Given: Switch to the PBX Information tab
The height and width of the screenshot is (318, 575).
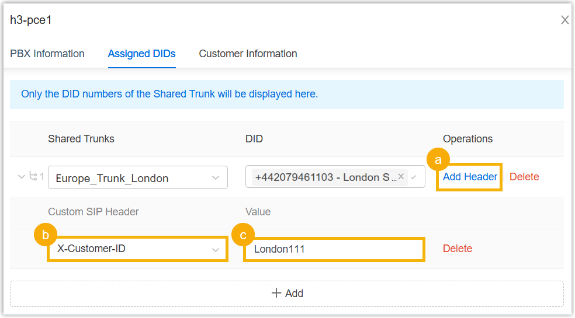Looking at the screenshot, I should [47, 54].
